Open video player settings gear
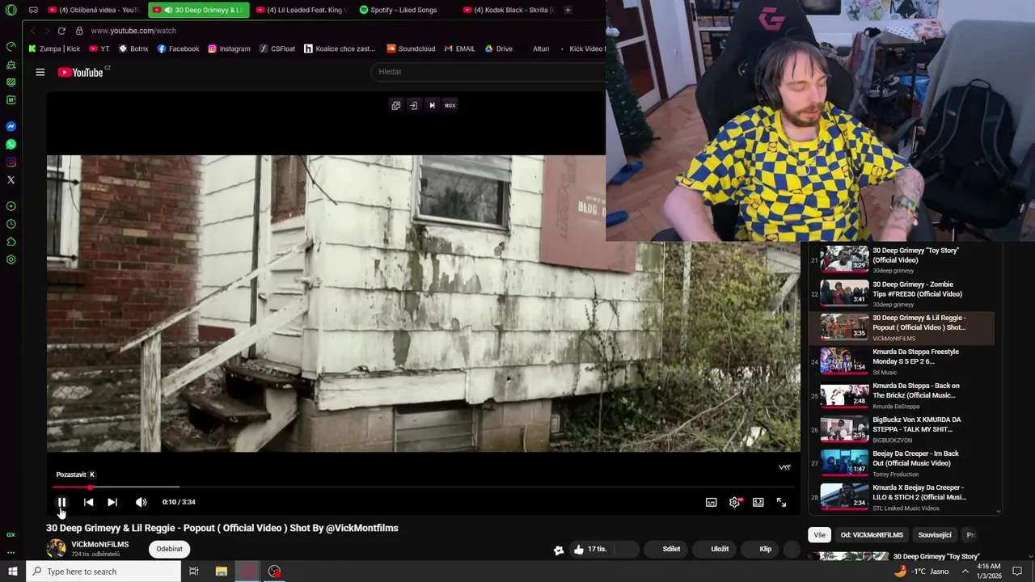Screen dimensions: 1035x582 [734, 502]
